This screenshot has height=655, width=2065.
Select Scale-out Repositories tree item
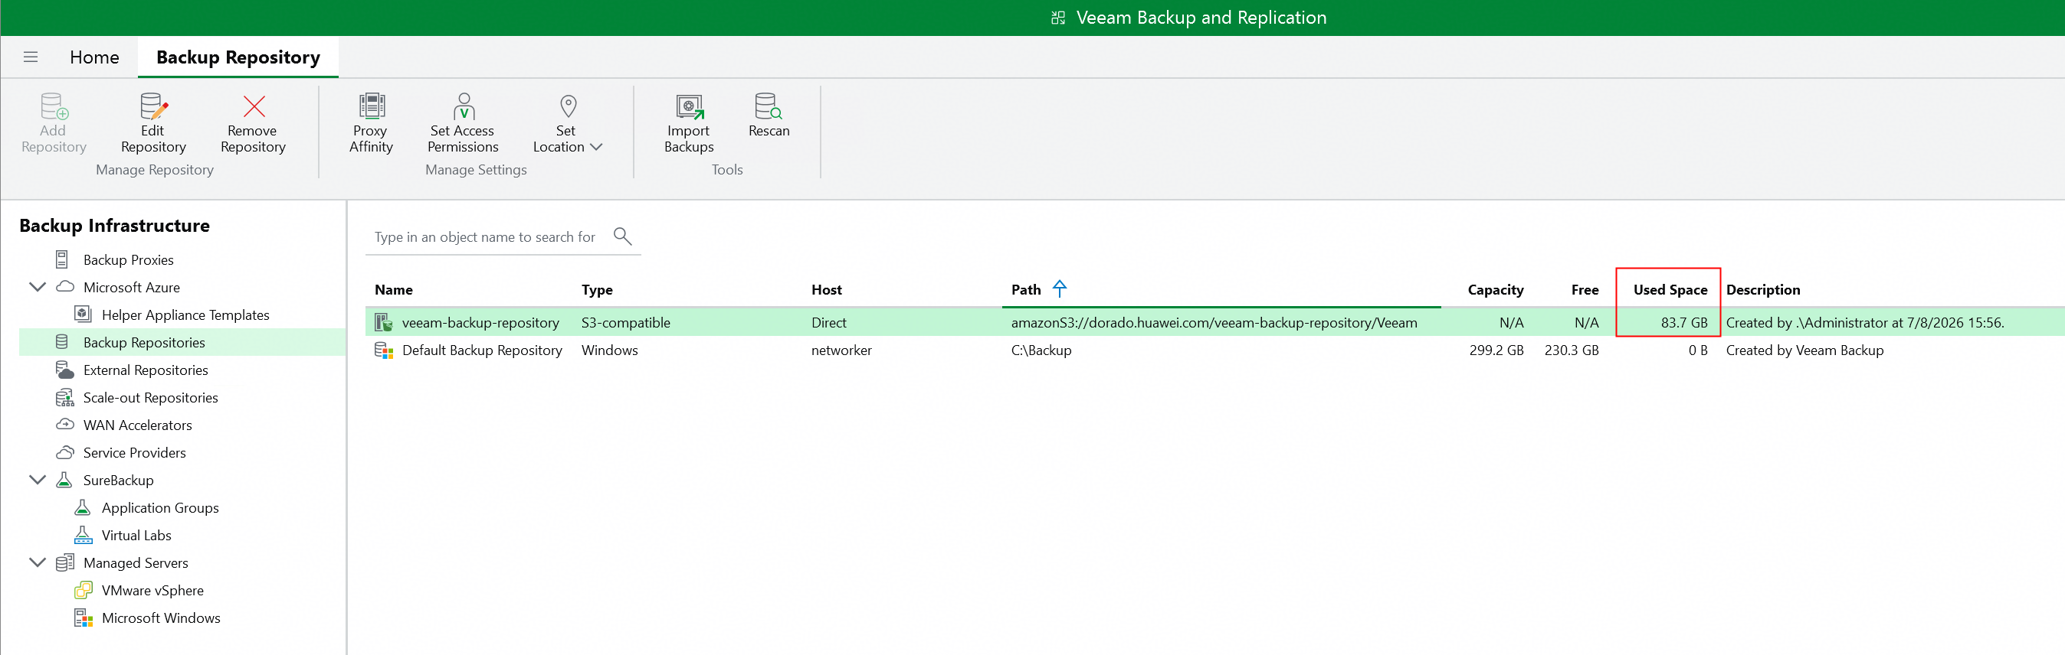151,397
